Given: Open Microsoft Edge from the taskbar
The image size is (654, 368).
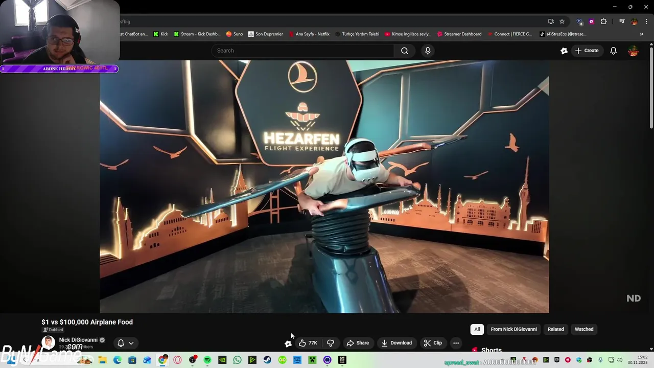Looking at the screenshot, I should 117,360.
